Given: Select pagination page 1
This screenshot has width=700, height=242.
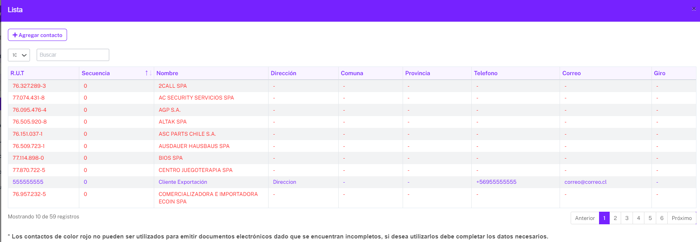Looking at the screenshot, I should click(604, 218).
